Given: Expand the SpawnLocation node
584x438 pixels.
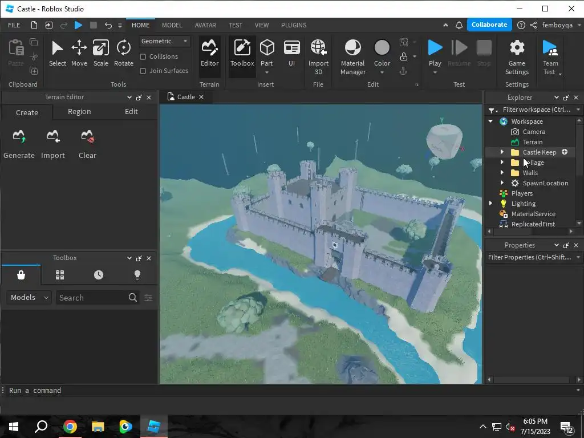Looking at the screenshot, I should (x=502, y=182).
